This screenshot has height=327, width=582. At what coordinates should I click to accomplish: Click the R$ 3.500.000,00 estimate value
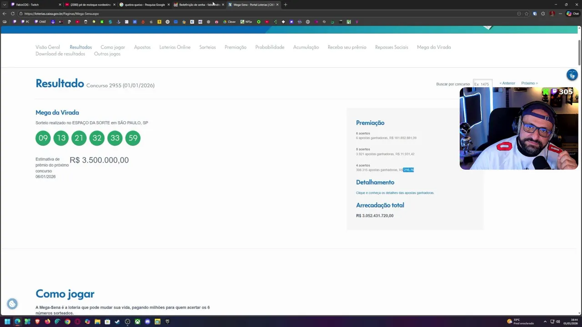pos(99,160)
